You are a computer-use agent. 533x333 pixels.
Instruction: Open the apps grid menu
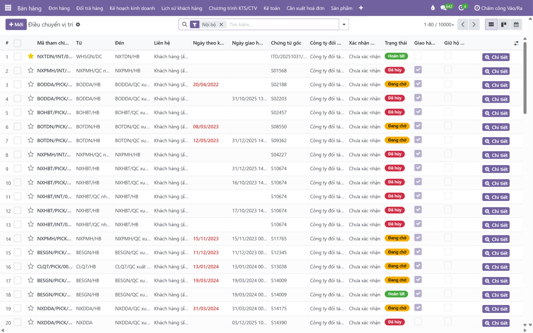coord(8,8)
